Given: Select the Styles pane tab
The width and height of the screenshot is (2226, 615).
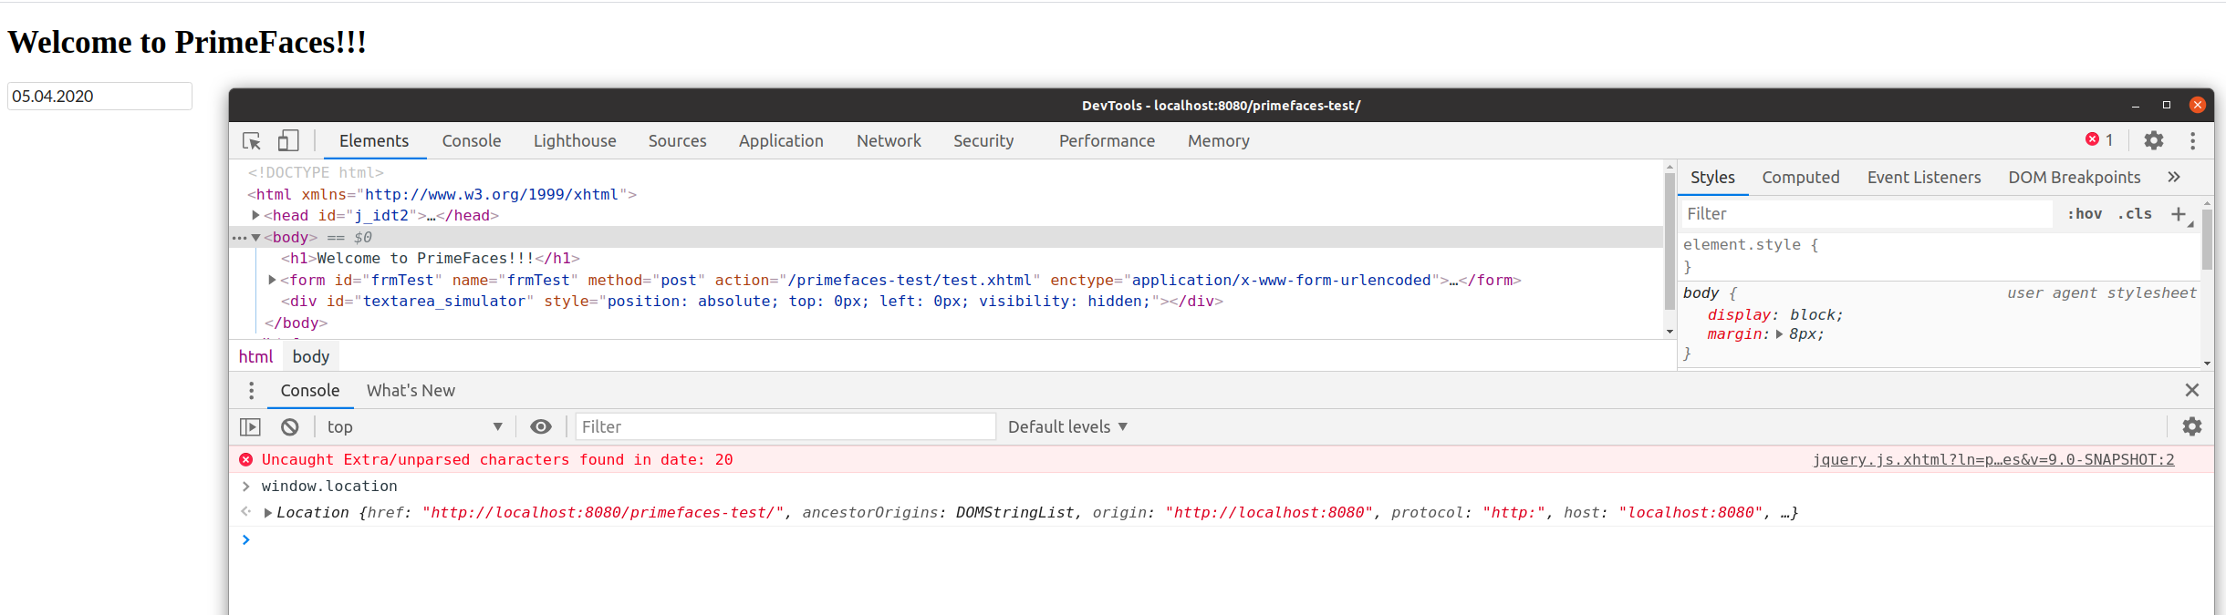Looking at the screenshot, I should [1712, 178].
